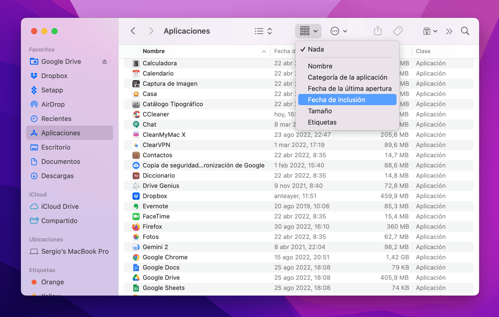Select the Google Docs icon
499x317 pixels.
(136, 268)
